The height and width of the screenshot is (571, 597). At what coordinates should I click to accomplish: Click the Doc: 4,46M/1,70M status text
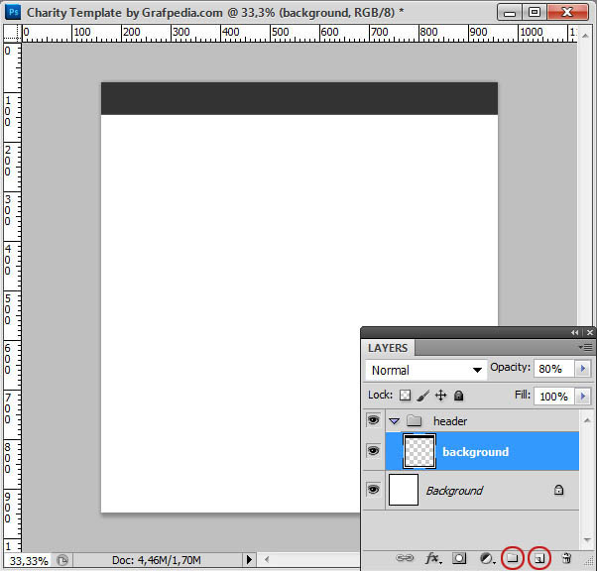156,560
